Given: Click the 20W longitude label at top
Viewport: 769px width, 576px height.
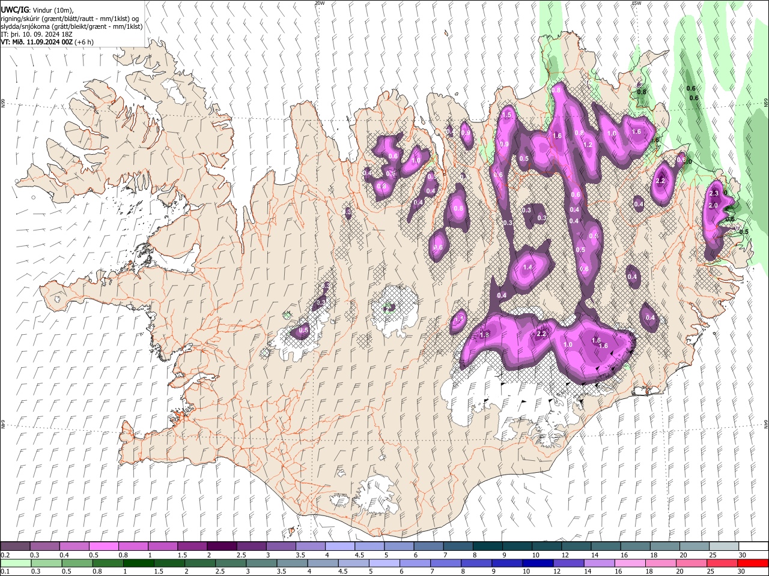Looking at the screenshot, I should [x=320, y=3].
